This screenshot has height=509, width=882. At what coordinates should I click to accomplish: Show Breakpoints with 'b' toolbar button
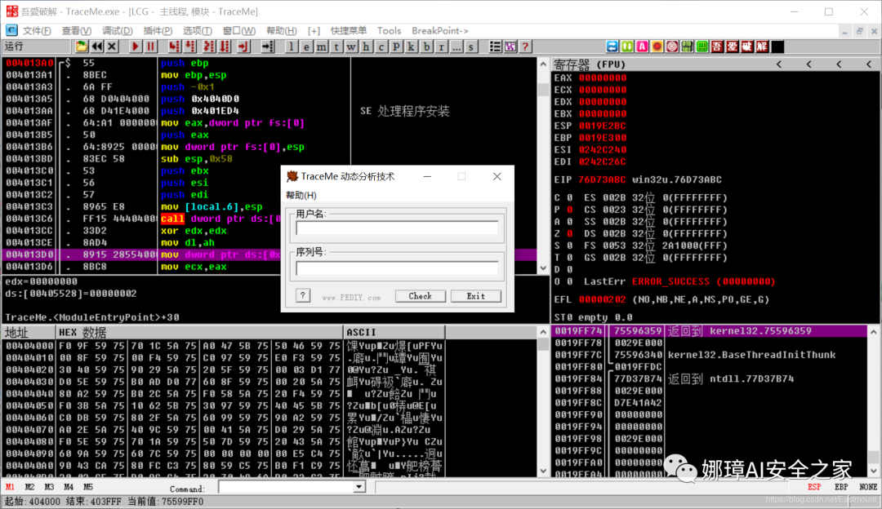click(426, 46)
